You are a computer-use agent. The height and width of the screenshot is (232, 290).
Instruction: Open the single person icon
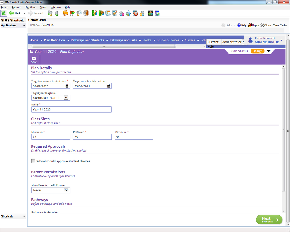click(57, 13)
